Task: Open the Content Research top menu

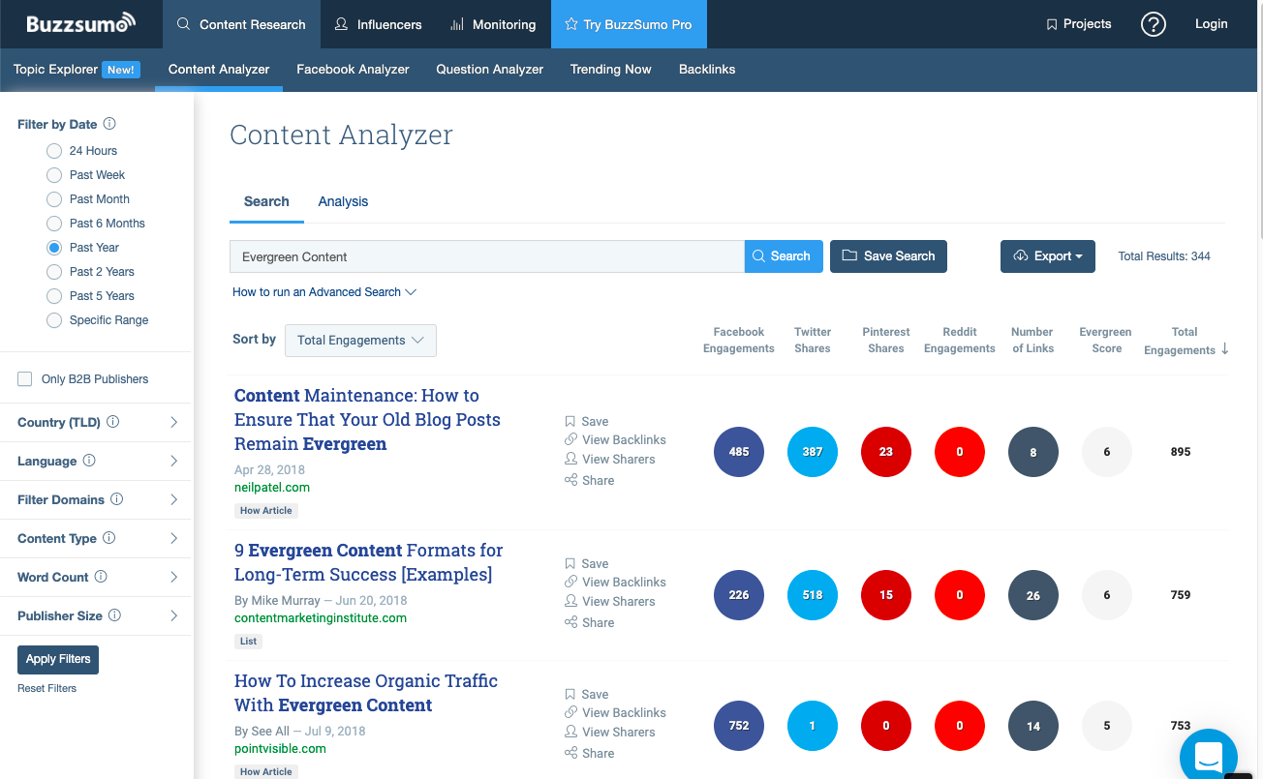Action: [x=241, y=24]
